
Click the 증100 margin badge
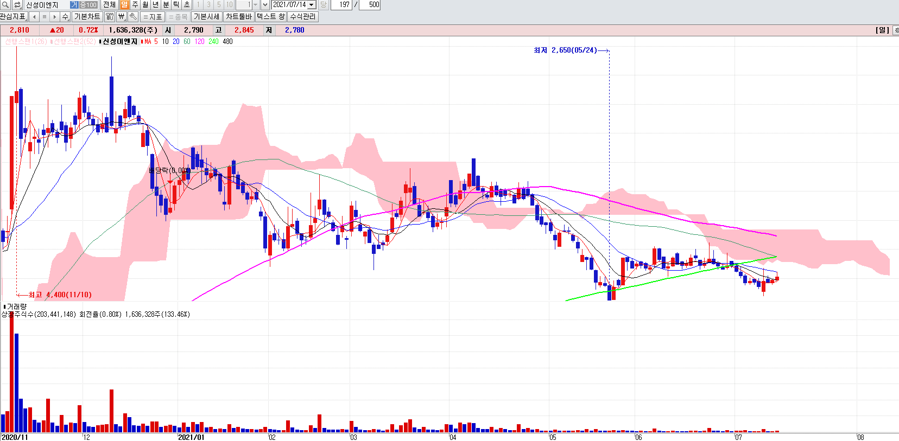(x=88, y=5)
